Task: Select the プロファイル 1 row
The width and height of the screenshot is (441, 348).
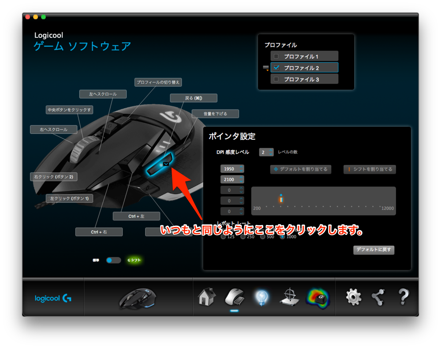Action: (x=304, y=56)
